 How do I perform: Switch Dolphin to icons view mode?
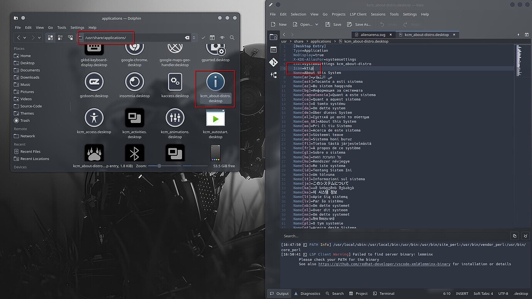pyautogui.click(x=50, y=38)
